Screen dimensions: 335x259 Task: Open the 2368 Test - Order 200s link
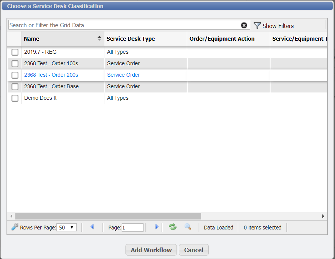pyautogui.click(x=51, y=75)
